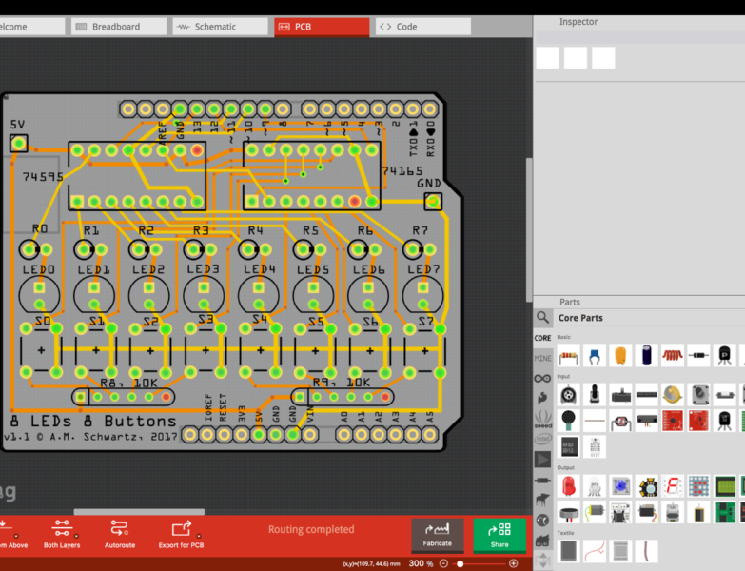The width and height of the screenshot is (745, 571).
Task: Click the third white Inspector thumbnail
Action: [x=603, y=57]
